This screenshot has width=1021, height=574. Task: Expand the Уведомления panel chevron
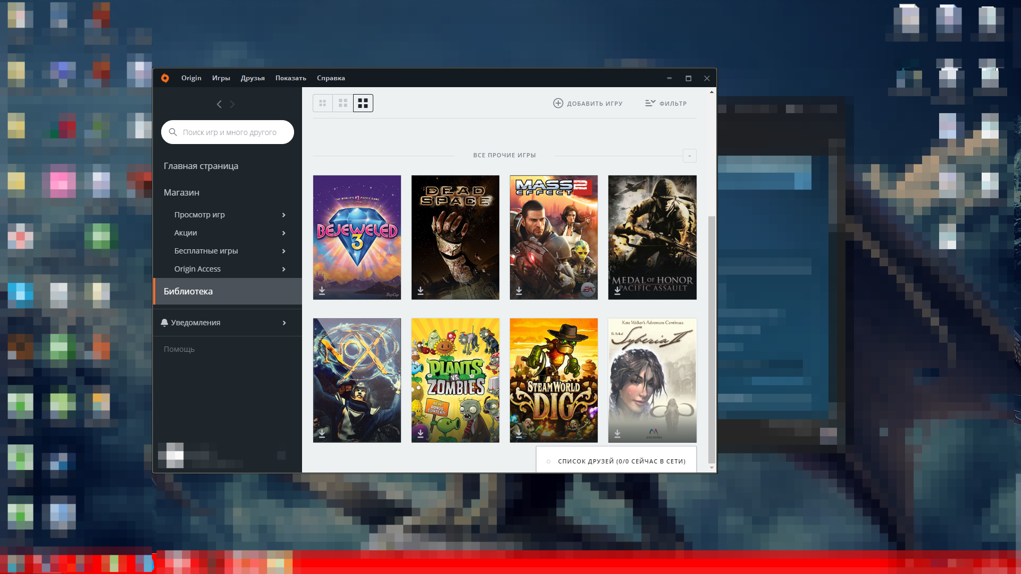point(284,323)
